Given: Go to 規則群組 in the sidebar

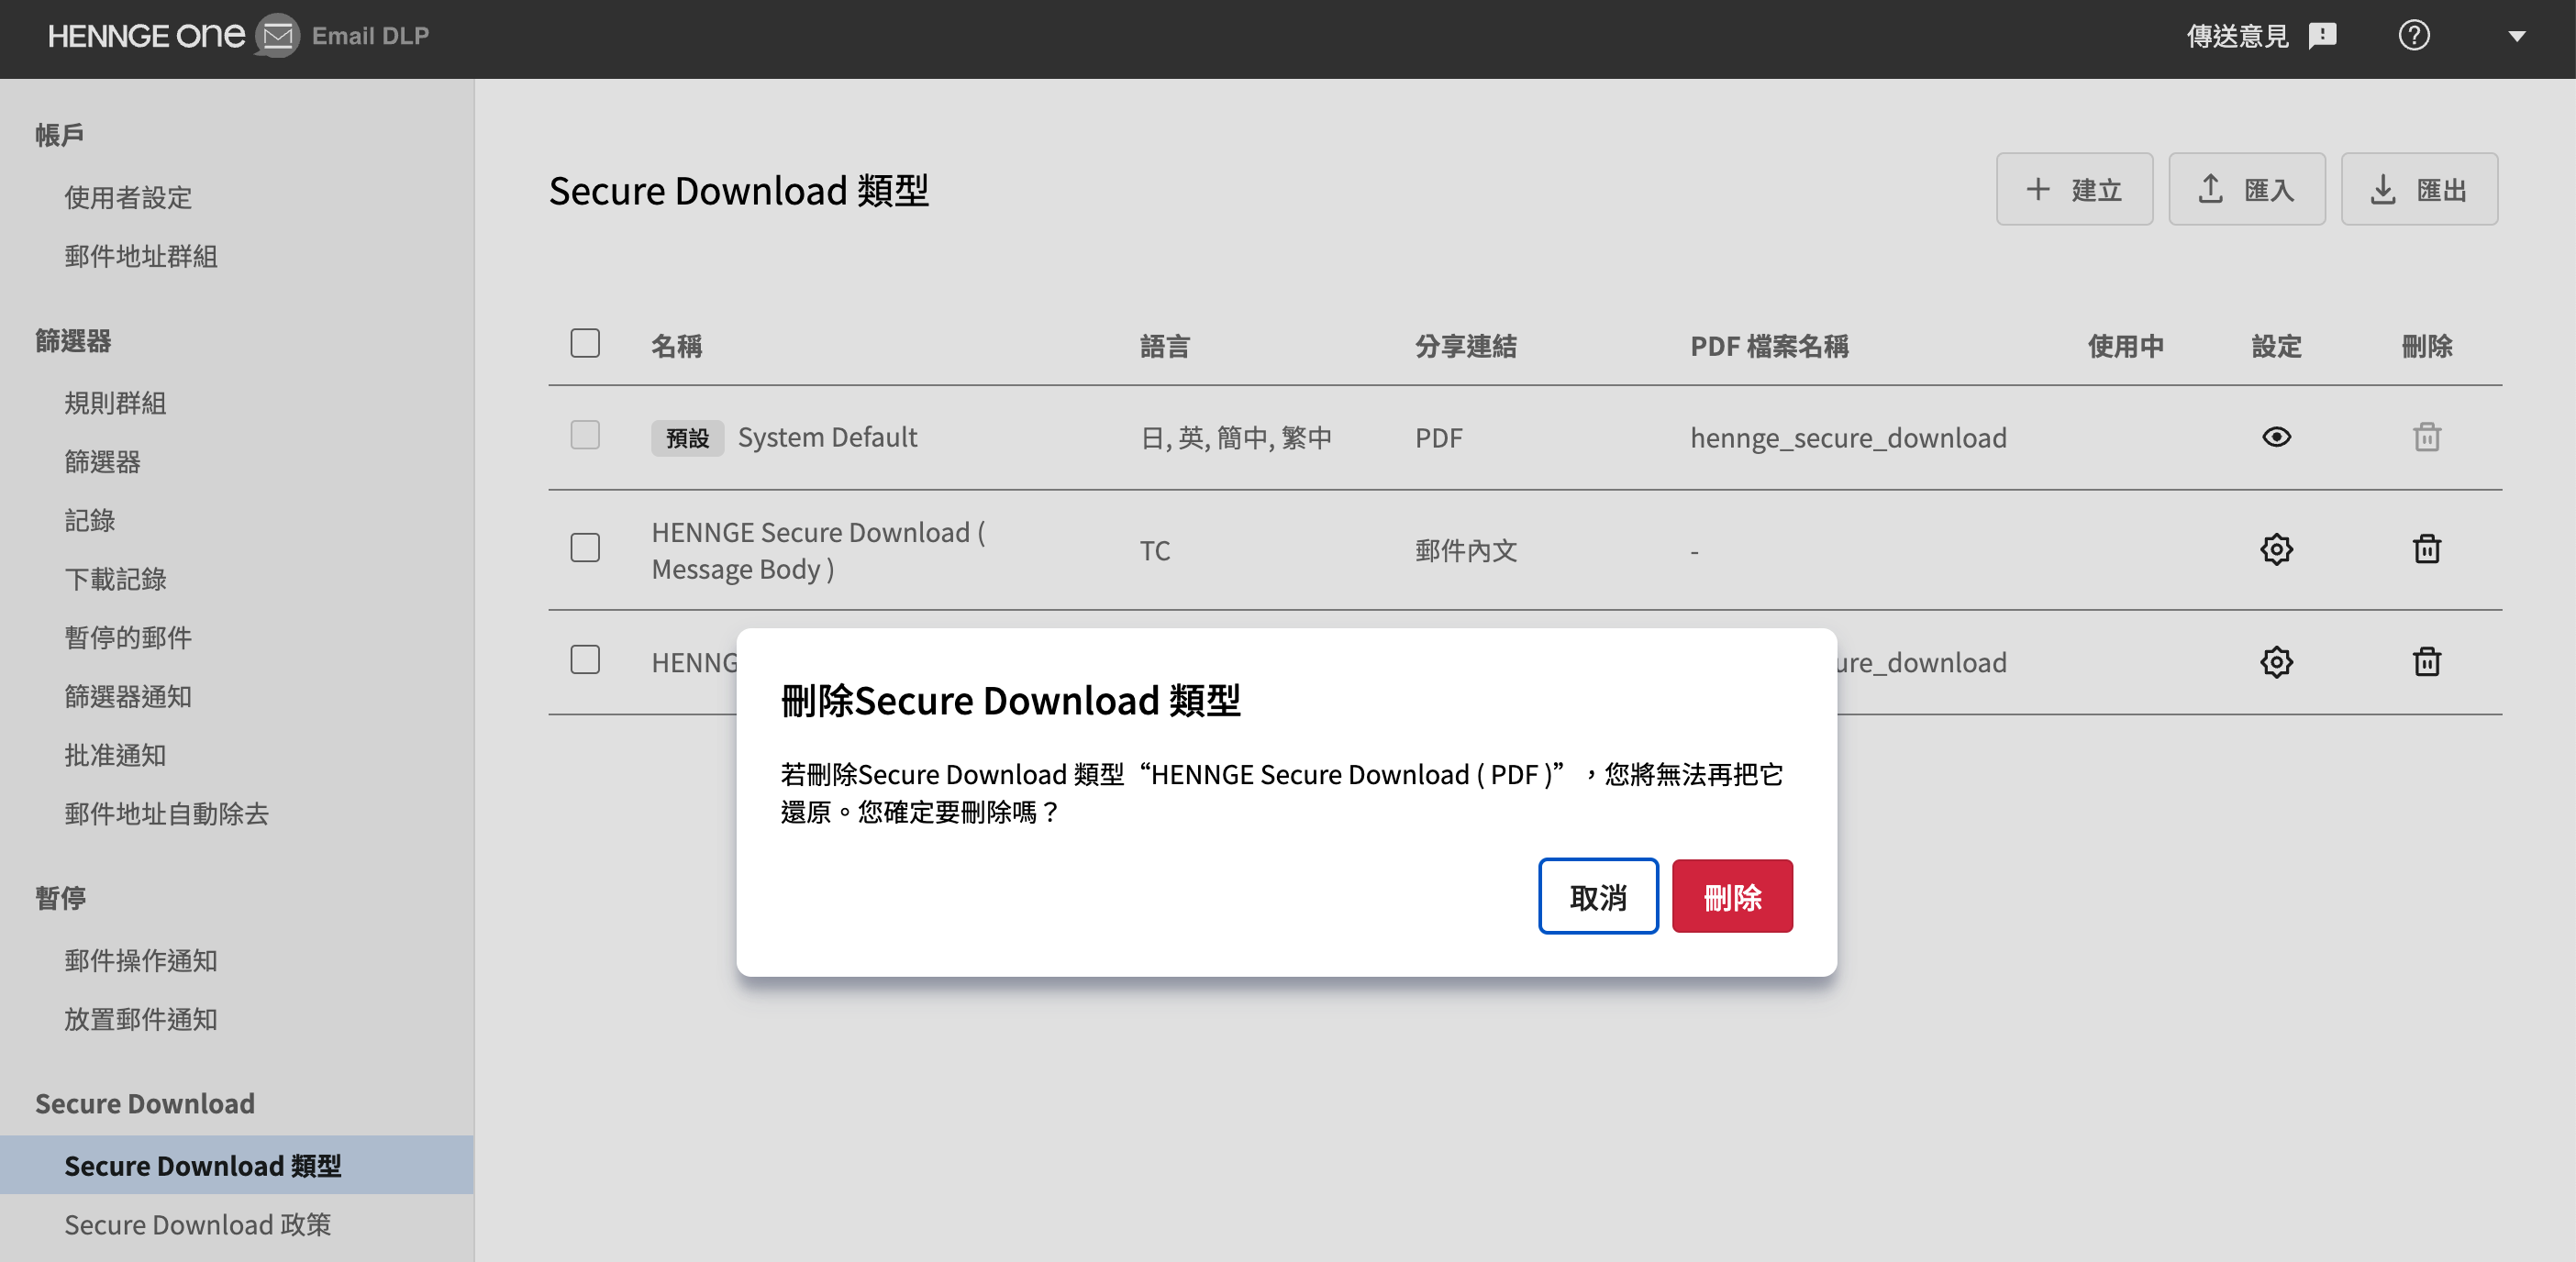Looking at the screenshot, I should (115, 403).
